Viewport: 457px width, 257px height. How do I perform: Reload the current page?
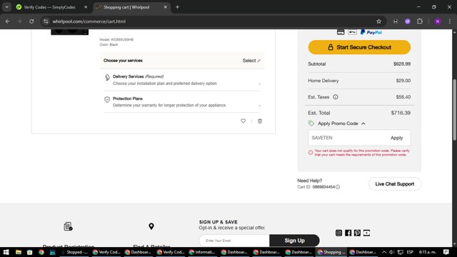click(x=31, y=21)
